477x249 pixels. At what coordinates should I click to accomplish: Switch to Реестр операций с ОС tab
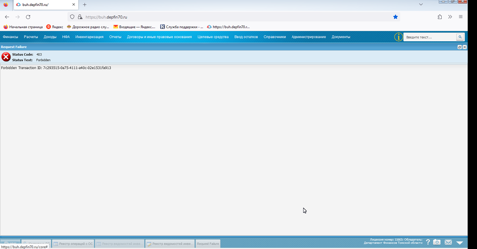(73, 244)
